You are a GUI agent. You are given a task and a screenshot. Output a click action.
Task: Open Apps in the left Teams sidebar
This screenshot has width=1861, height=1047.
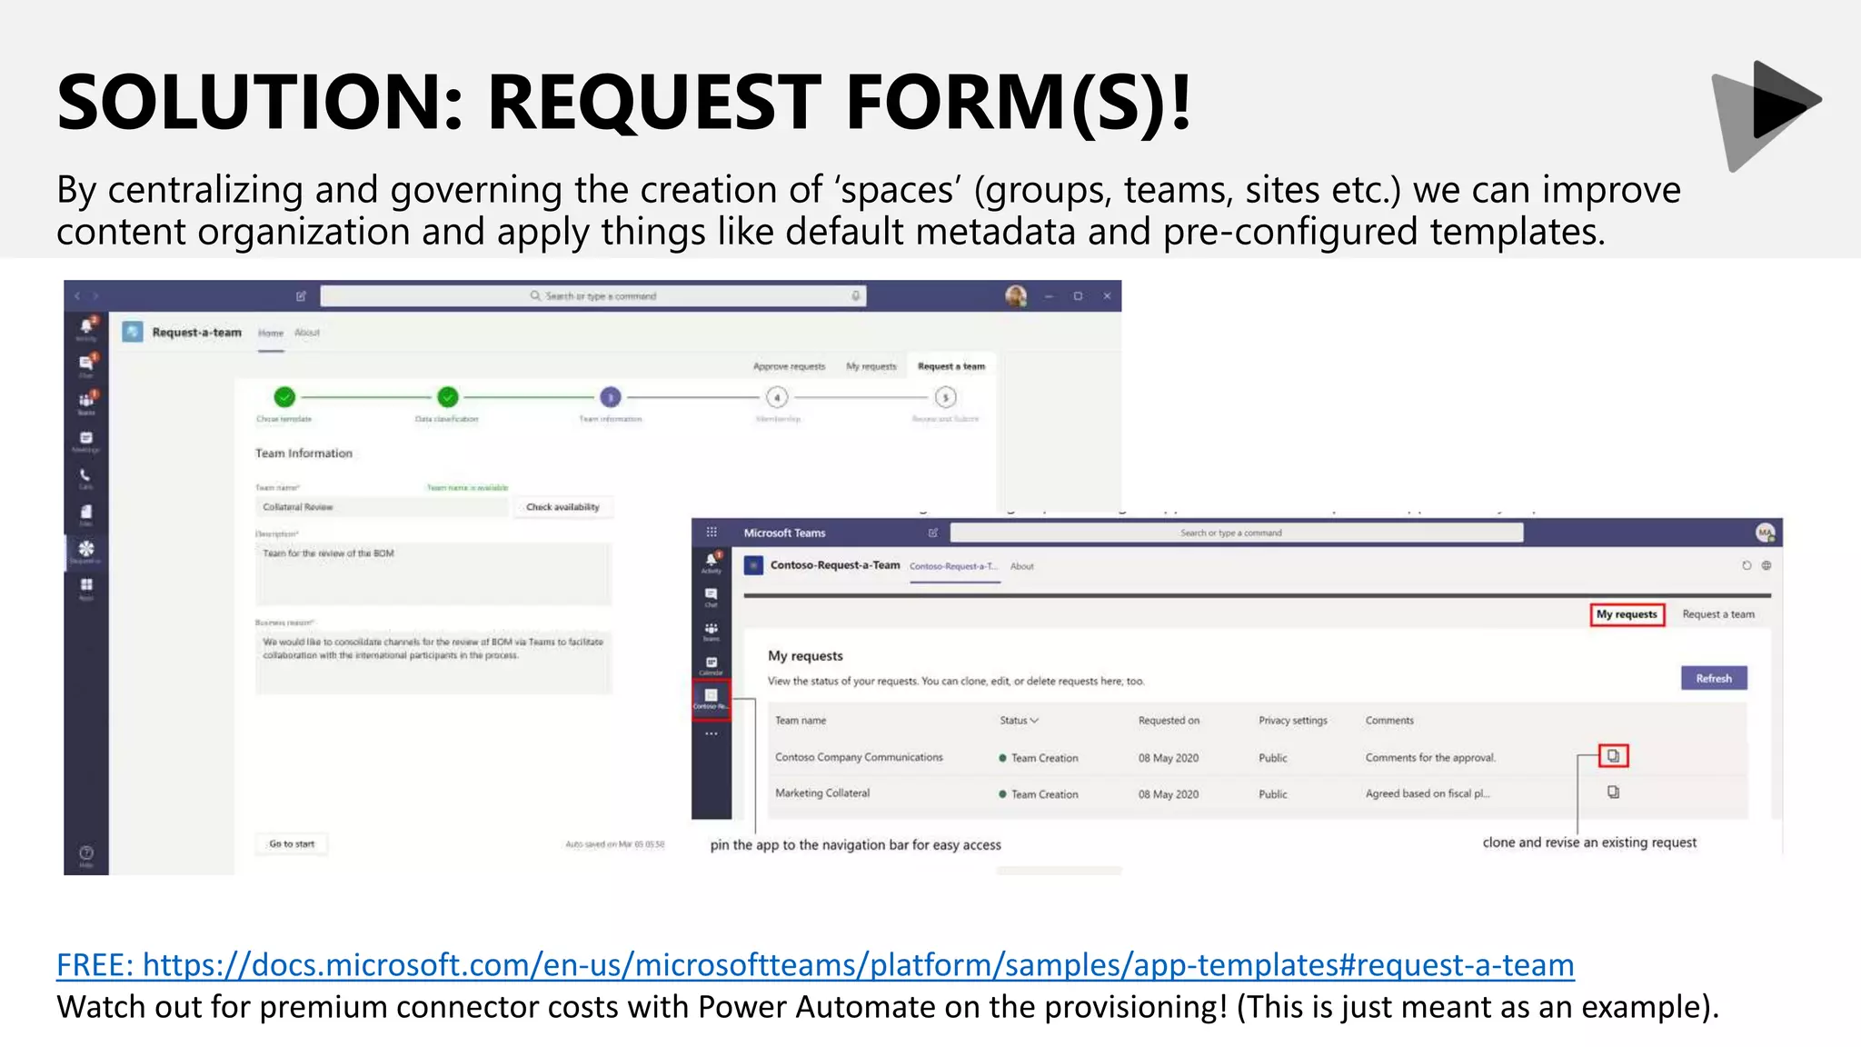(86, 588)
